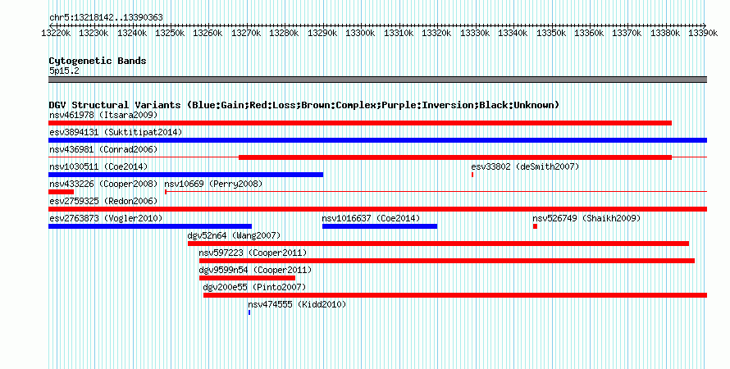Click the chr5:13218142..13390363 region label
Viewport: 730px width, 369px height.
tap(106, 17)
